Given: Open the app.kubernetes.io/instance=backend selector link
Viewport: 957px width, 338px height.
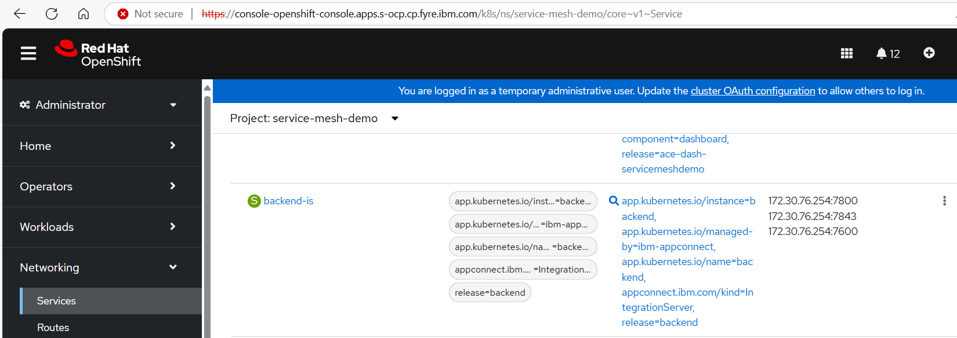Looking at the screenshot, I should [x=688, y=208].
